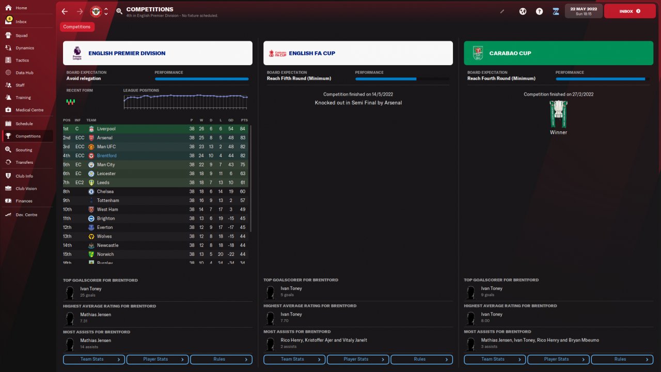Click the Recent Form indicator
Screen dimensions: 661x372
(71, 102)
